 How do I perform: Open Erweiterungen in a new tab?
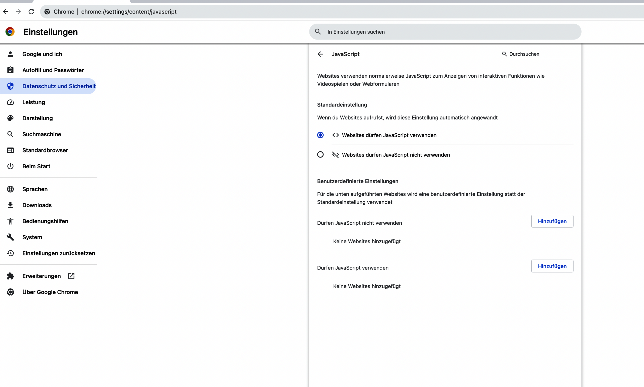tap(71, 276)
